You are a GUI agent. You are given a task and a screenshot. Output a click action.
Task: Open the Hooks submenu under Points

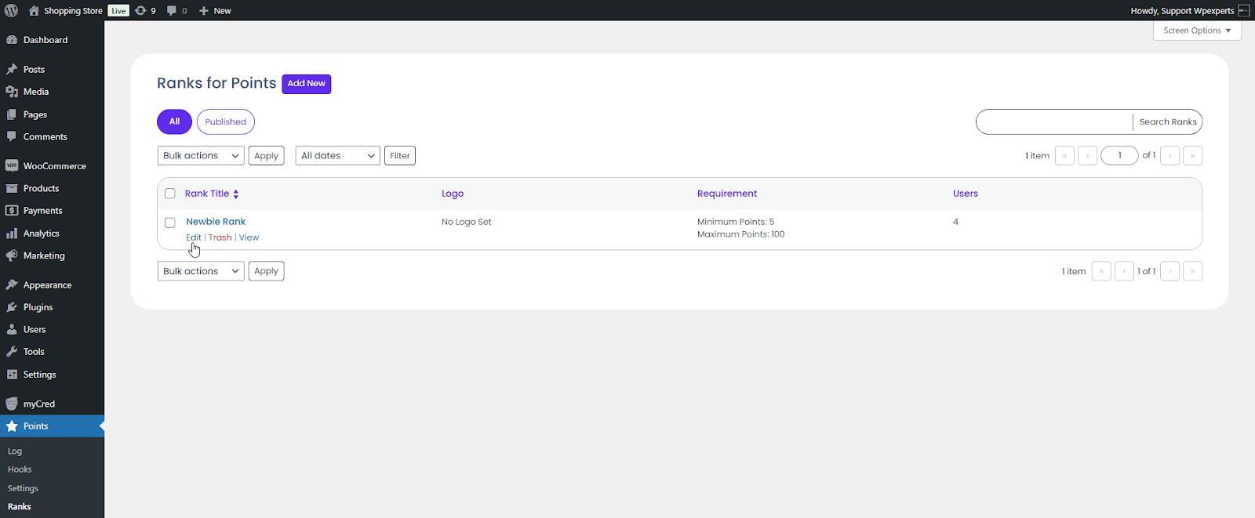click(20, 469)
